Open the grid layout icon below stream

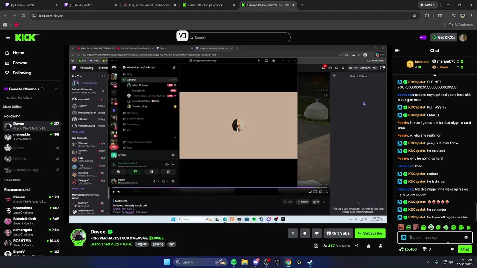pyautogui.click(x=316, y=246)
